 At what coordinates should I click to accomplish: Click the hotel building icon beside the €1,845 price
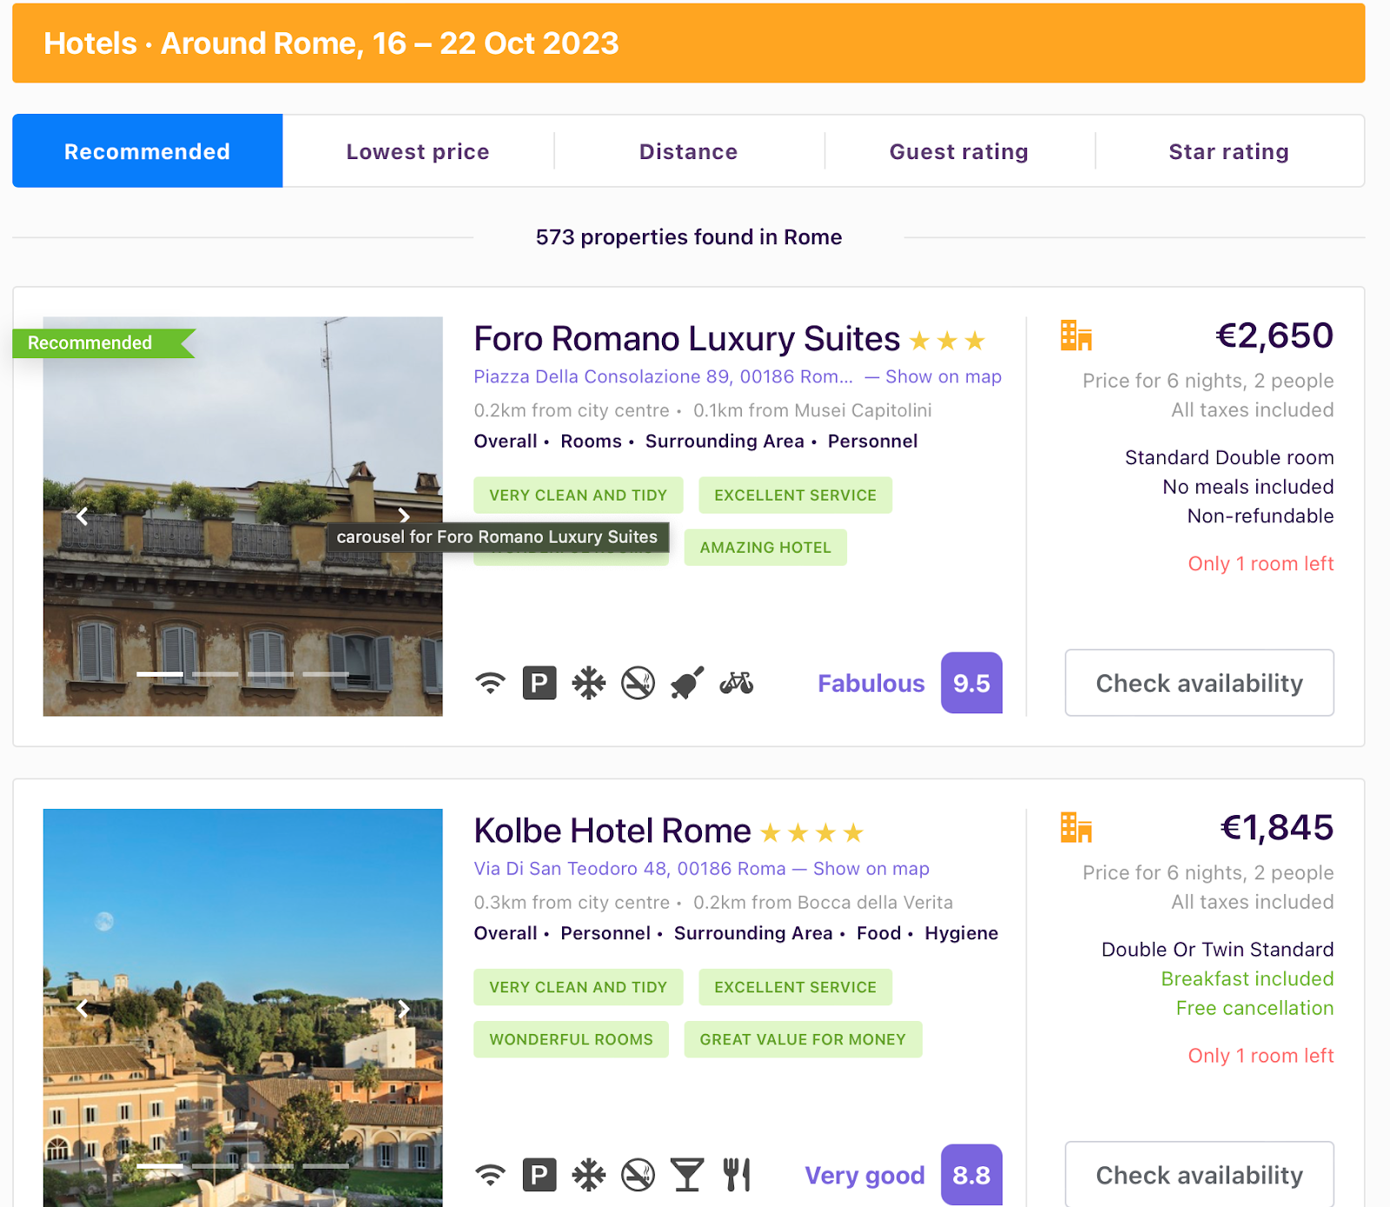click(1076, 827)
